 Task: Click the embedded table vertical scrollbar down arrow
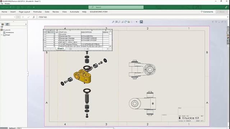coord(110,46)
